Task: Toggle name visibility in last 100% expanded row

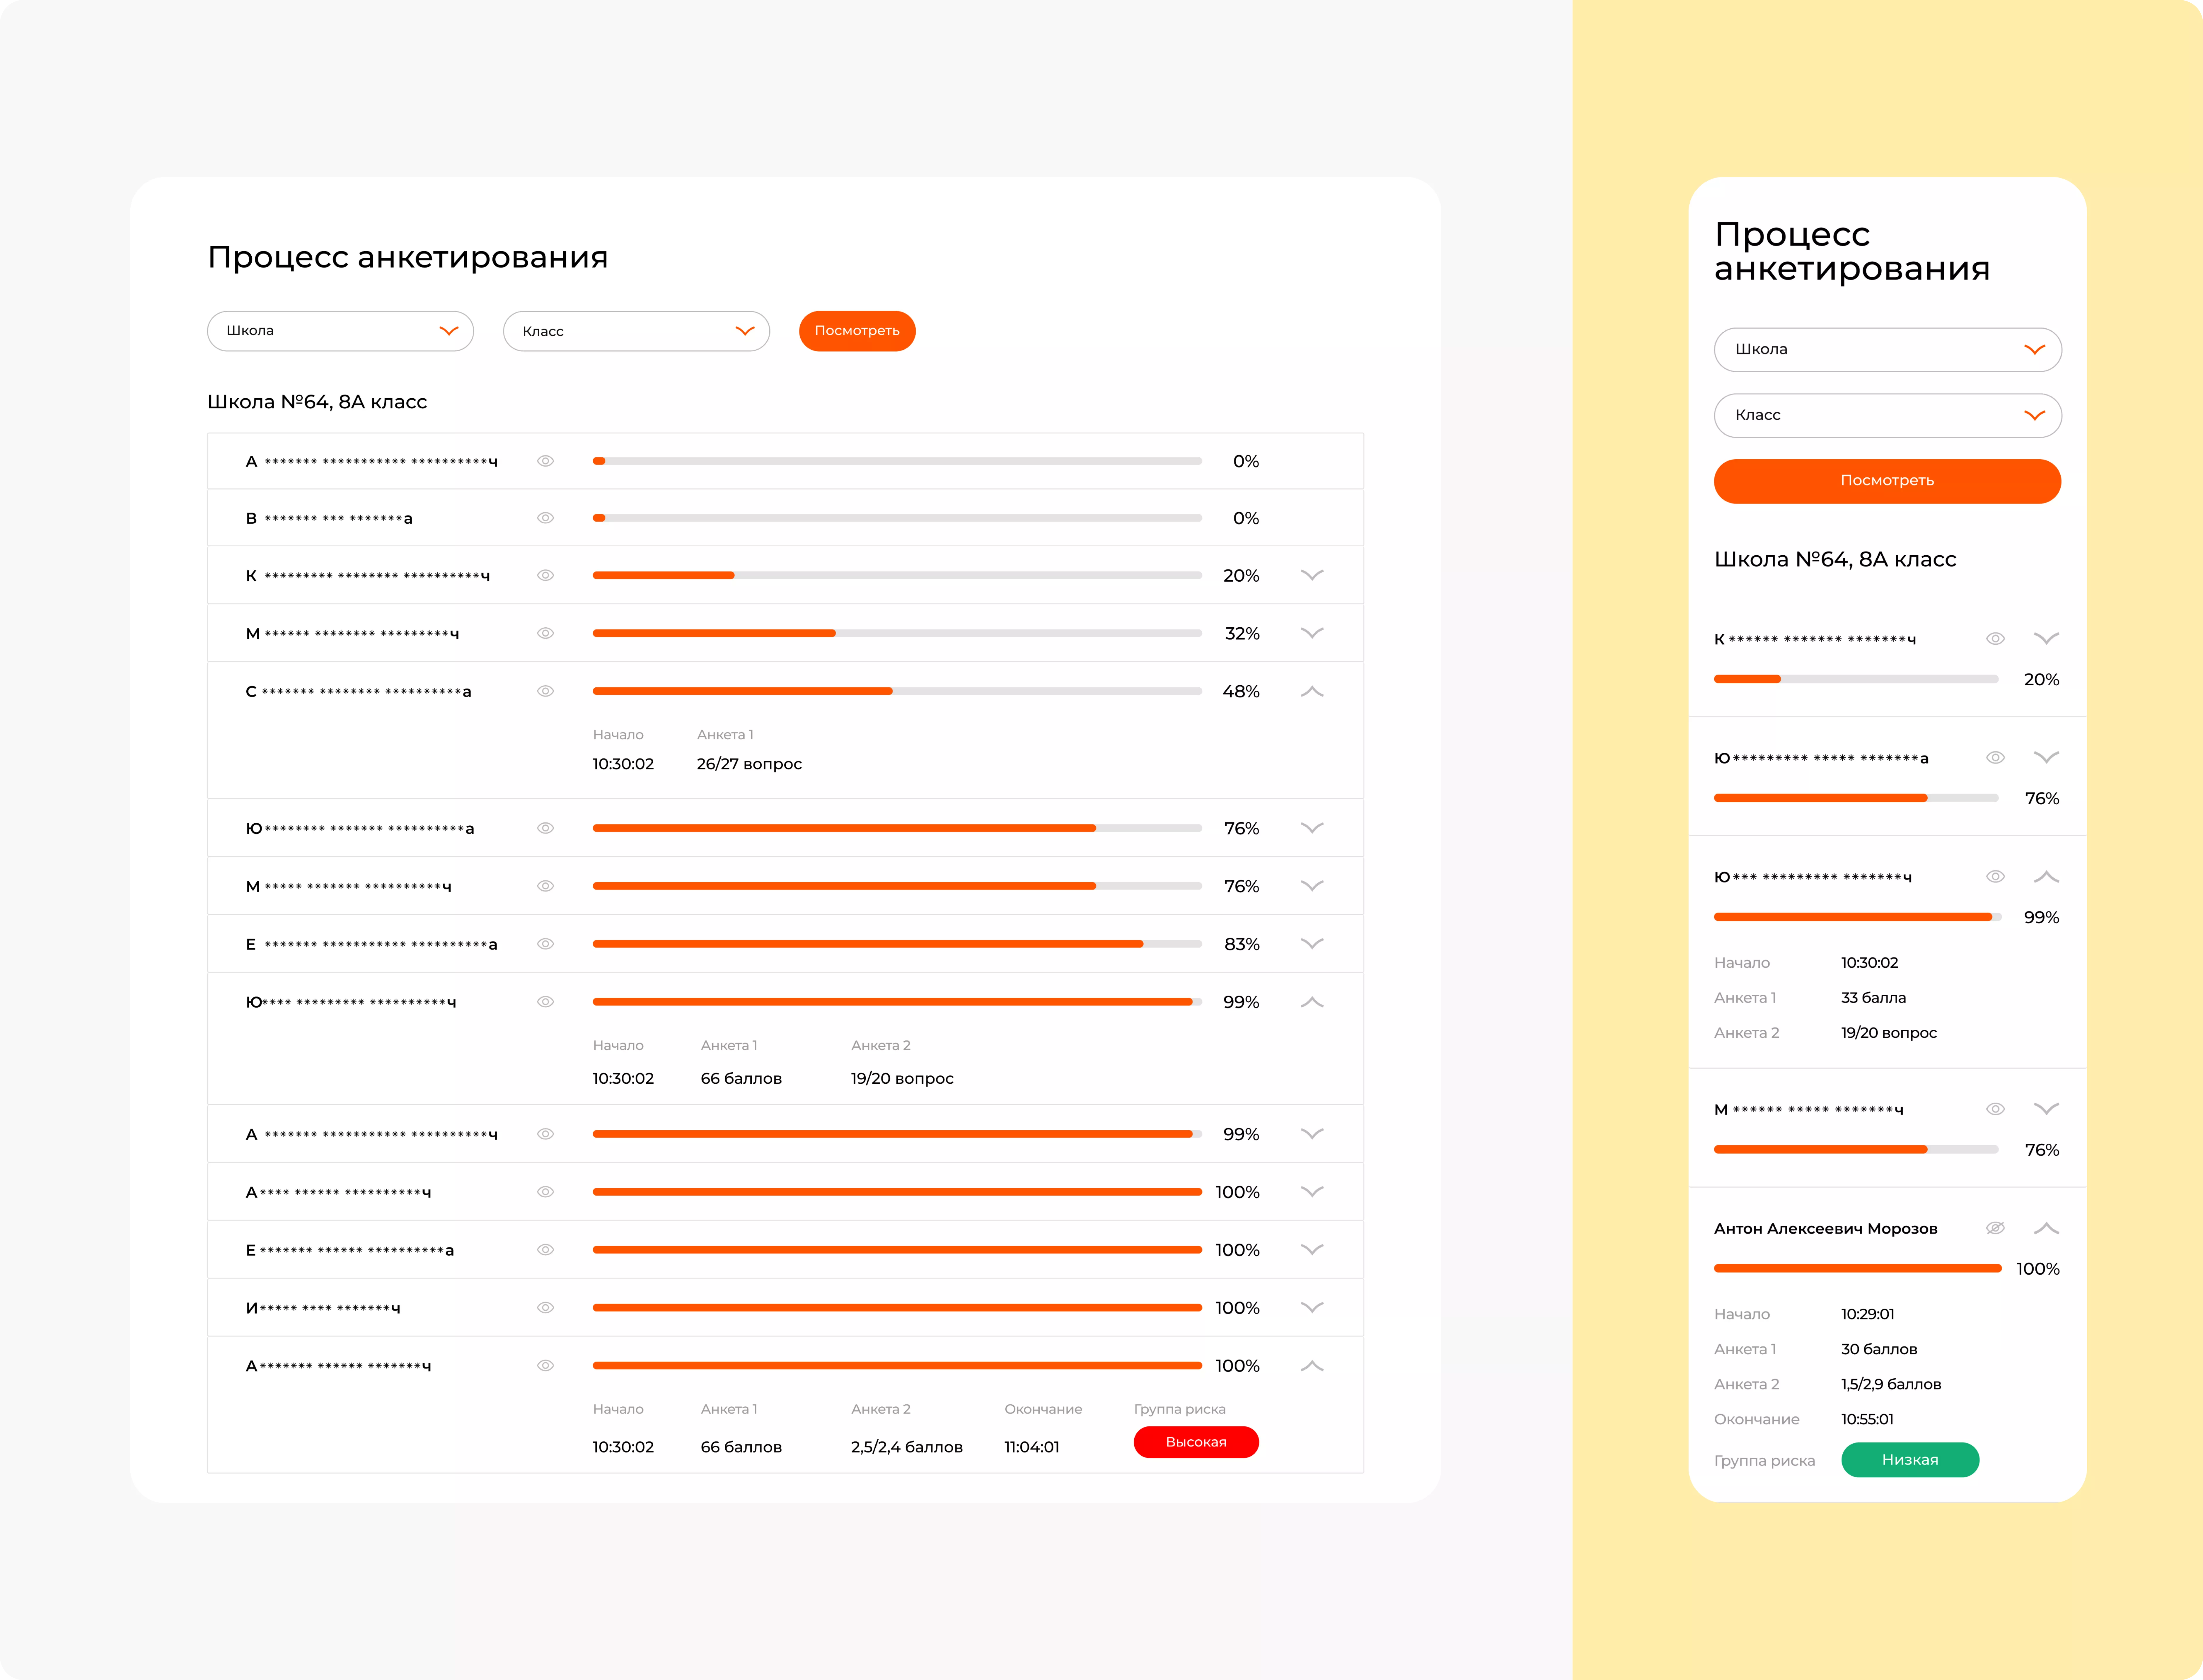Action: point(545,1366)
